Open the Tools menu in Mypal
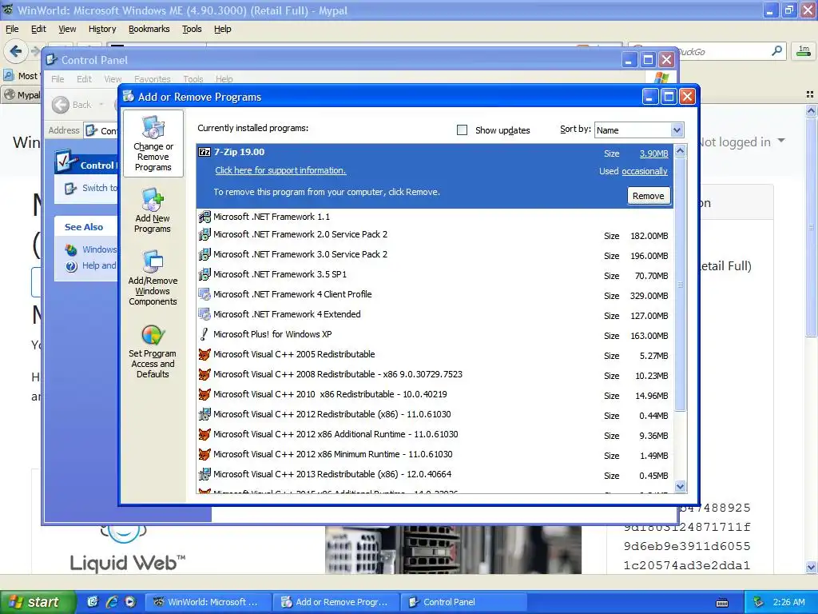Viewport: 818px width, 614px height. (192, 29)
